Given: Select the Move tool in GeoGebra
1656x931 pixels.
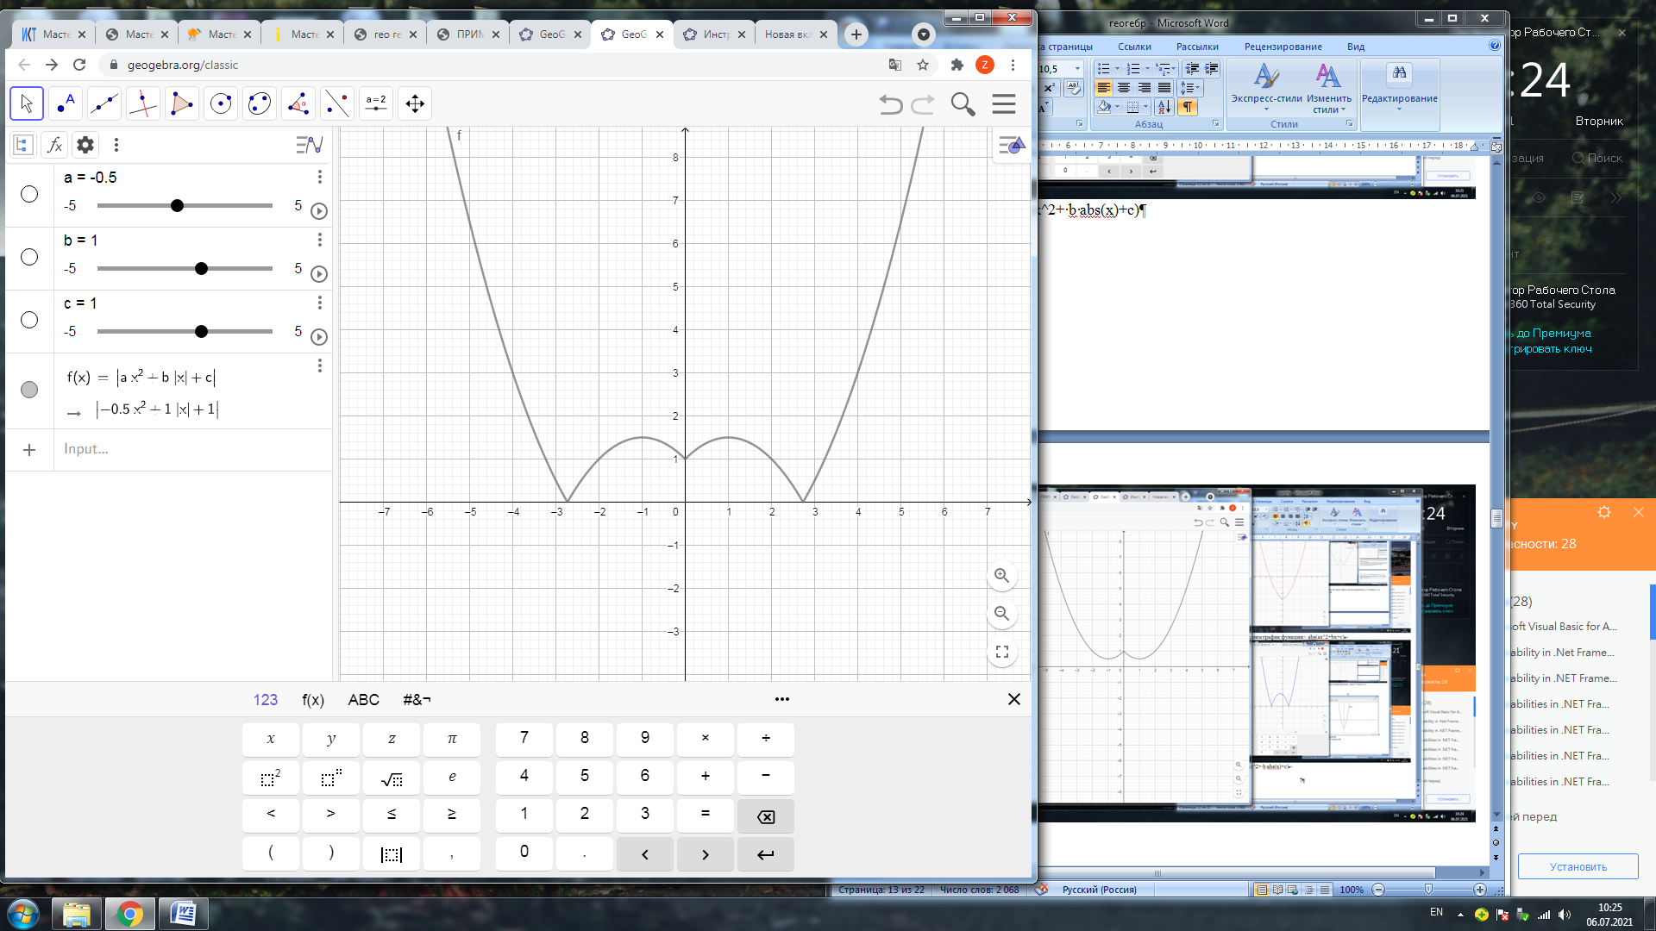Looking at the screenshot, I should coord(27,103).
